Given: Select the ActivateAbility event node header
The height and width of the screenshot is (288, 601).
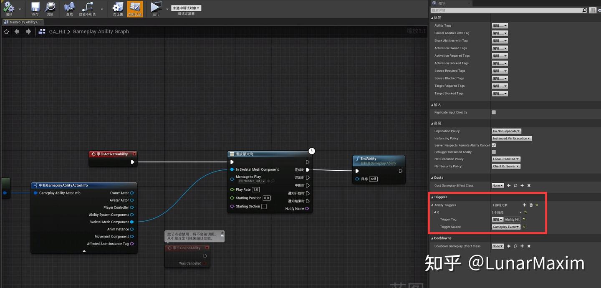Looking at the screenshot, I should [x=113, y=154].
